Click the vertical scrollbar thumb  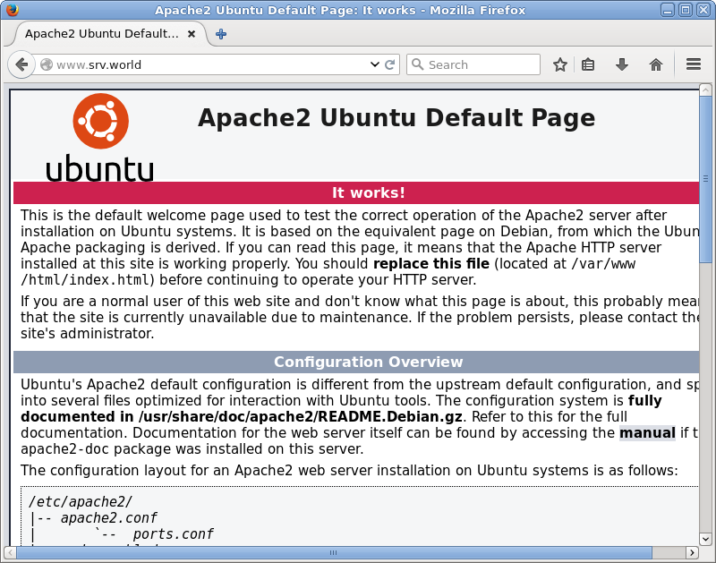coord(705,179)
